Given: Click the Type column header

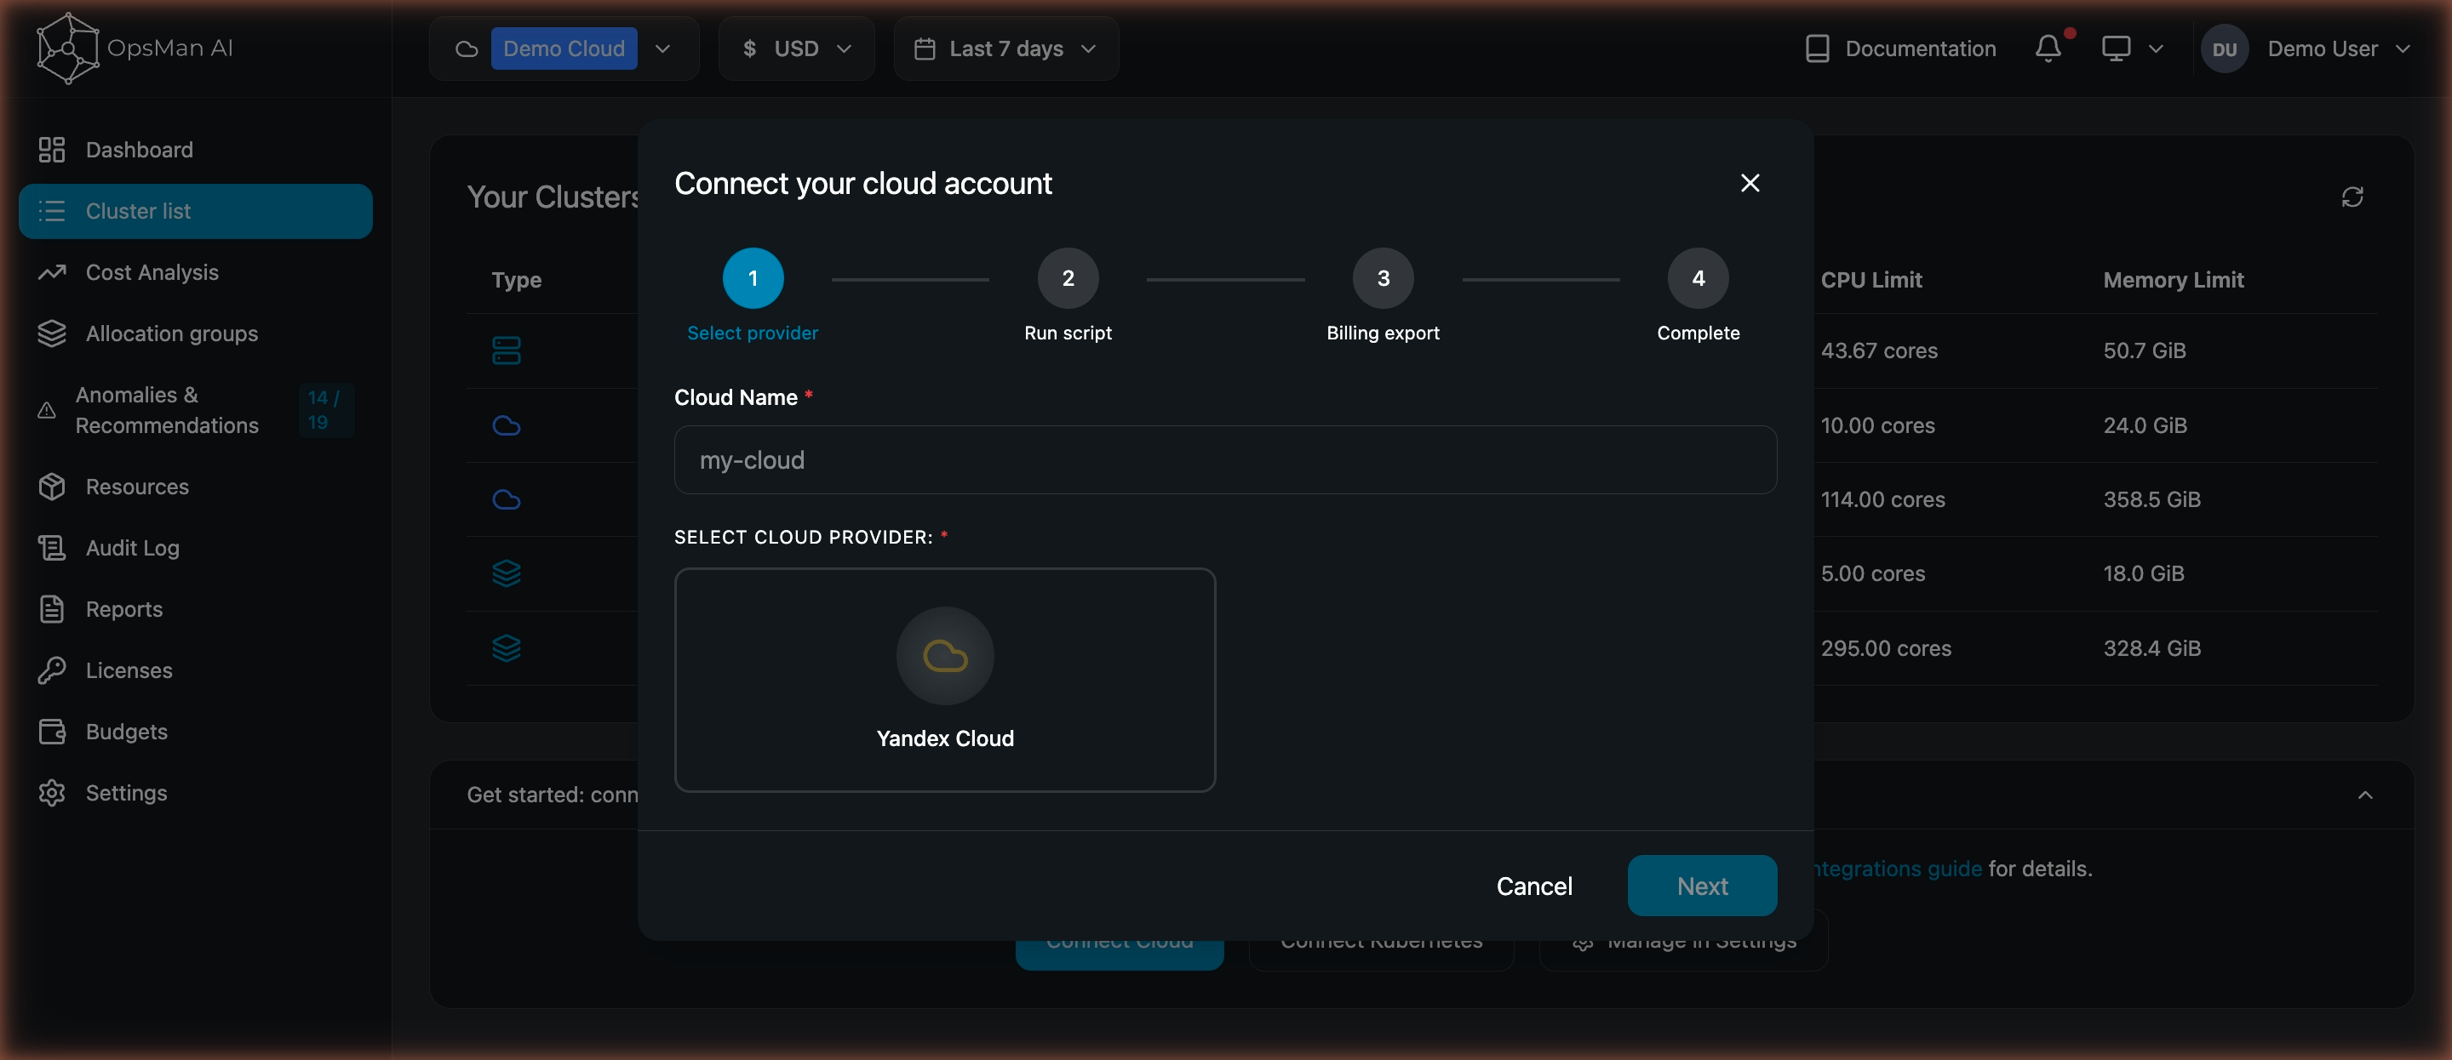Looking at the screenshot, I should pos(516,280).
